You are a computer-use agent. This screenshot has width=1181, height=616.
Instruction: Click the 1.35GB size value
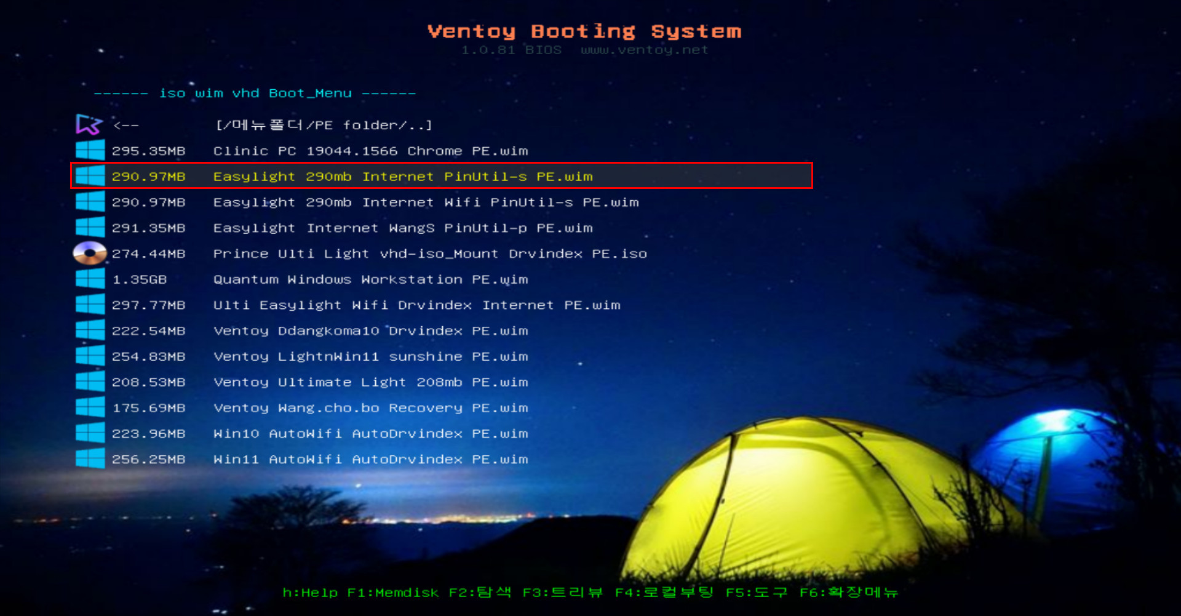coord(140,279)
